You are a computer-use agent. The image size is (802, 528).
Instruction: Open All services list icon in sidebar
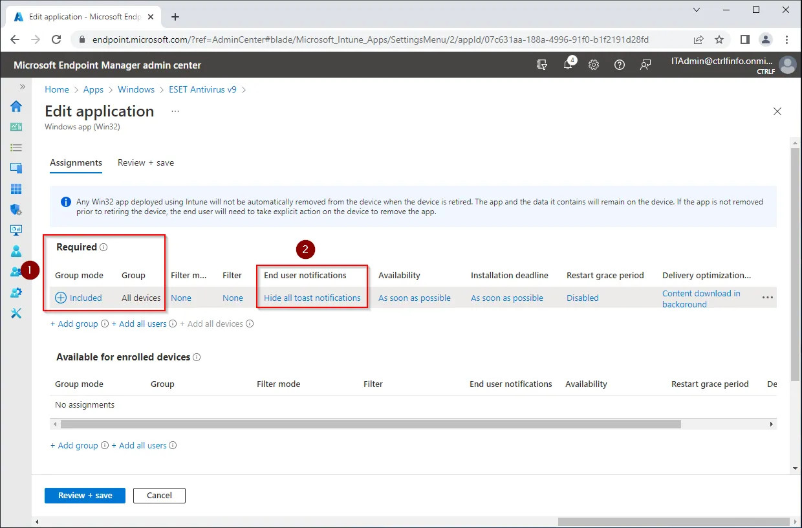click(x=16, y=148)
